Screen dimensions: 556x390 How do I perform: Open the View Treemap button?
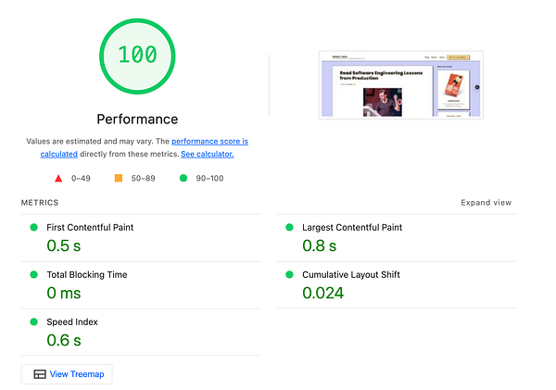click(67, 374)
